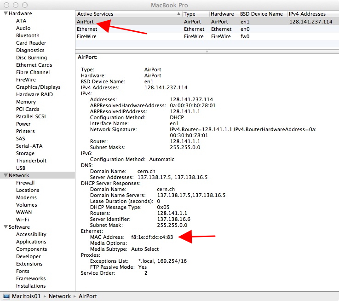Open Accessibility under Software
339x301 pixels.
[31, 234]
